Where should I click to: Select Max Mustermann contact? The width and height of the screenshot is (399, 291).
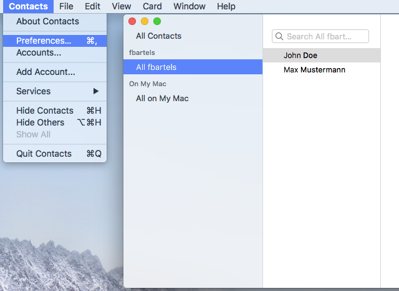pos(322,70)
